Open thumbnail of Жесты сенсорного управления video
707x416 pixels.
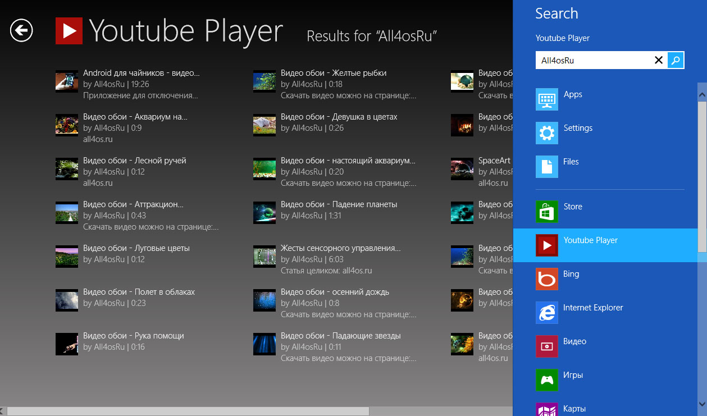click(x=264, y=256)
